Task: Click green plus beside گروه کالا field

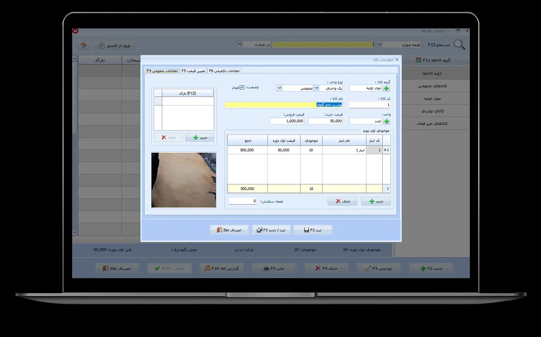Action: [387, 88]
